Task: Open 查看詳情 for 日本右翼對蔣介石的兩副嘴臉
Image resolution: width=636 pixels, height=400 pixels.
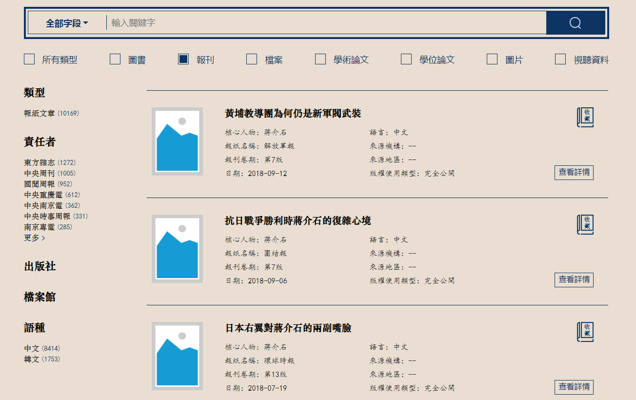Action: coord(574,387)
